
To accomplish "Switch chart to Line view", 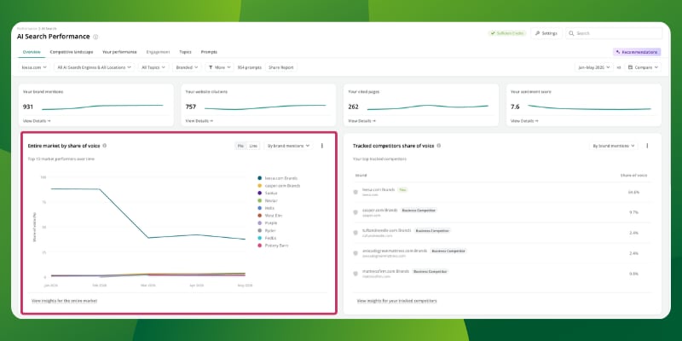I will [x=253, y=146].
